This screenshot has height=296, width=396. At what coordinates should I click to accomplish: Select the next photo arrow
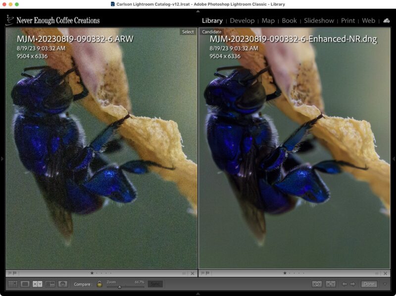pyautogui.click(x=352, y=284)
